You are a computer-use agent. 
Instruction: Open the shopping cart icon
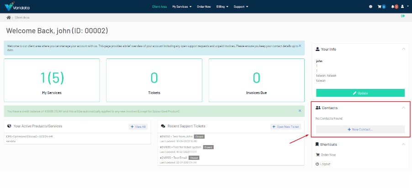coord(380,6)
